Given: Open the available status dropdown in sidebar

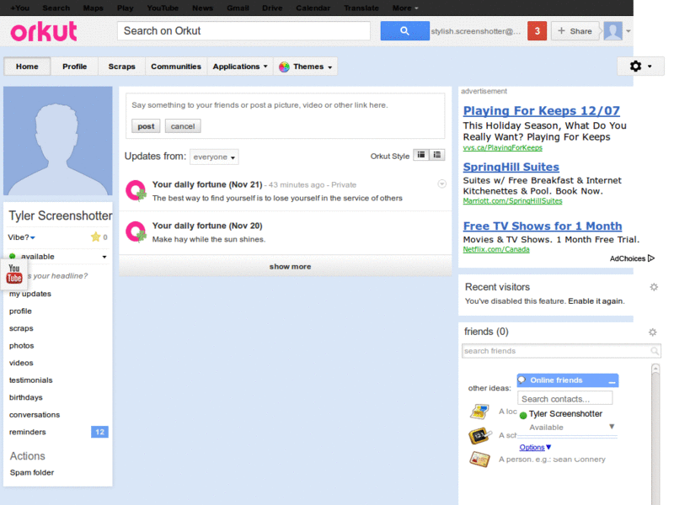Looking at the screenshot, I should pos(104,257).
